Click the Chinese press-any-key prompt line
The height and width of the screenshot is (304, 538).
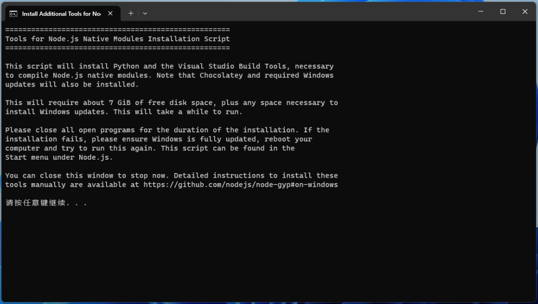(x=46, y=203)
